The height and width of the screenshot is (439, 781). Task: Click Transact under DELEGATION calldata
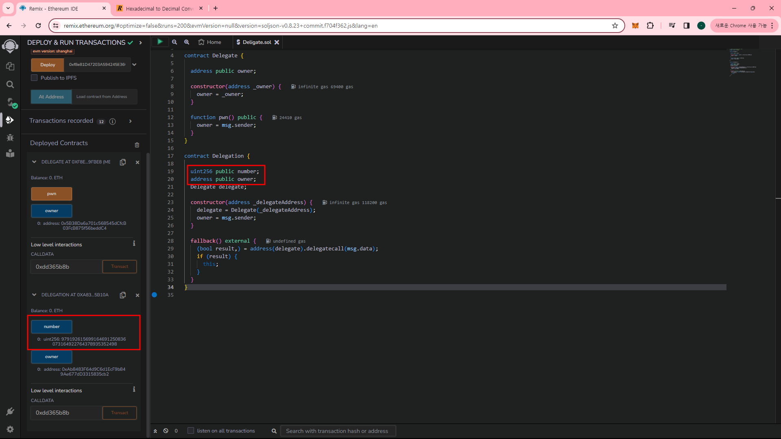tap(120, 413)
